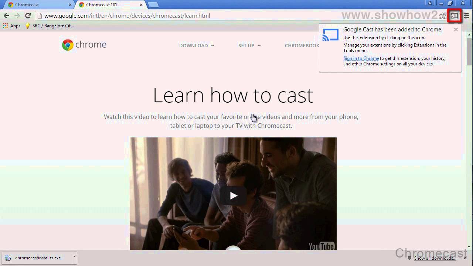Open the Chrome user profile button
The height and width of the screenshot is (266, 473).
click(430, 3)
